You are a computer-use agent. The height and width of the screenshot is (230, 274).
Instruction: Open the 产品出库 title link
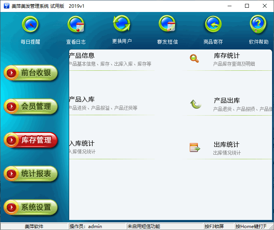(226, 101)
